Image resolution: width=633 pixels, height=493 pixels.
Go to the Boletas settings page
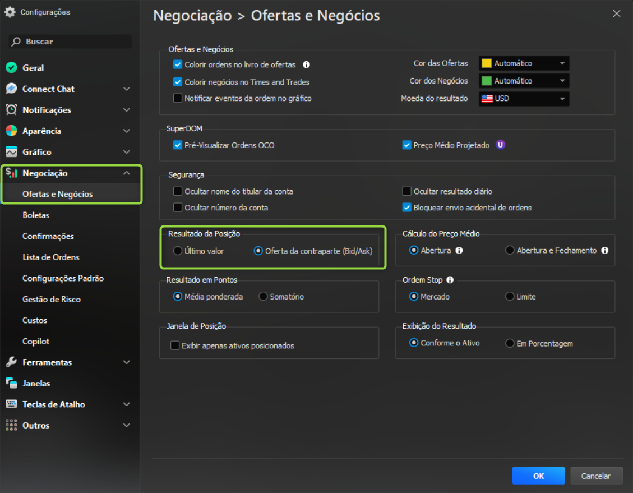(x=36, y=215)
